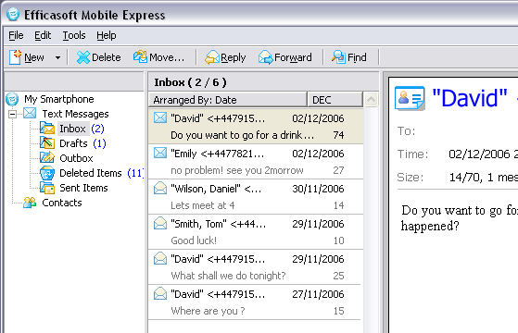Click the Arranged By: Date header
Viewport: 518px width, 333px height.
[x=228, y=100]
